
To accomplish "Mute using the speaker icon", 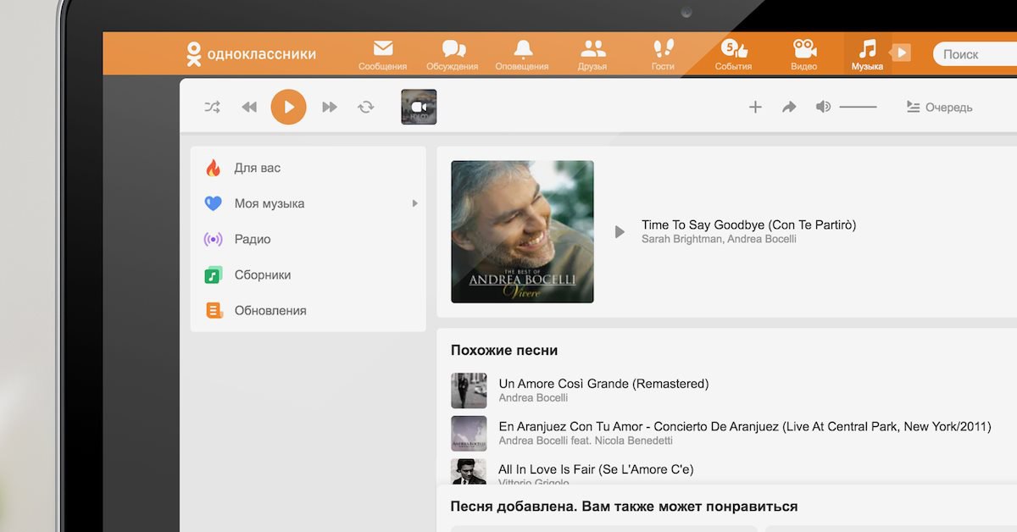I will (823, 107).
